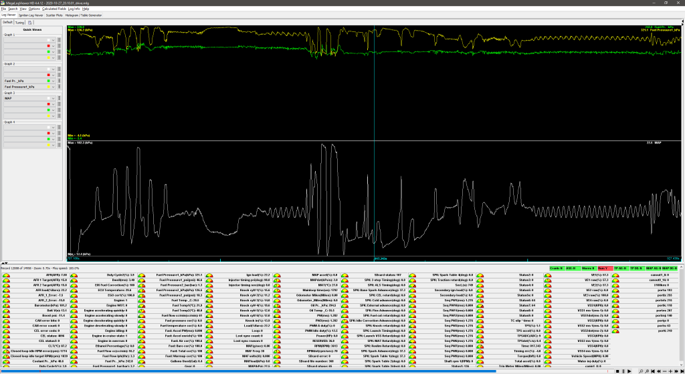Click green color swatch of Fuel Pr._kPa

click(49, 81)
